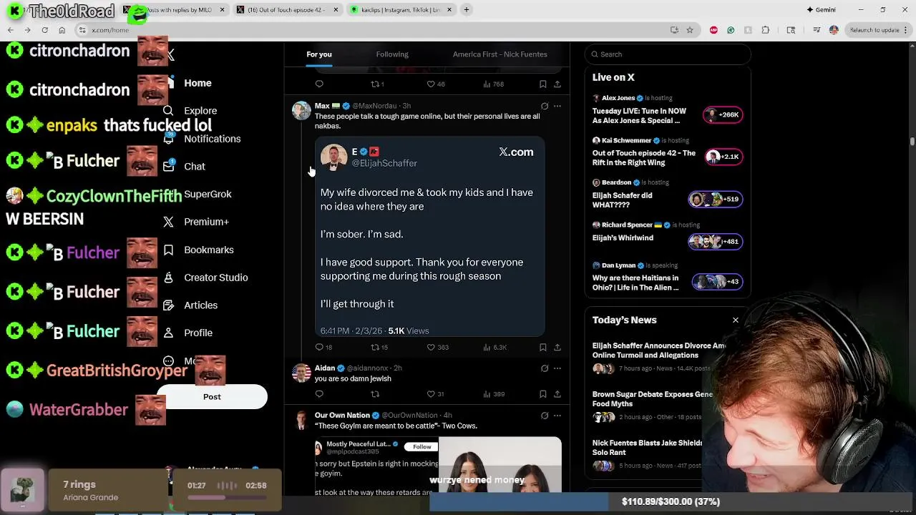916x515 pixels.
Task: Open the quoted Elijah Schaffer post
Action: (429, 237)
